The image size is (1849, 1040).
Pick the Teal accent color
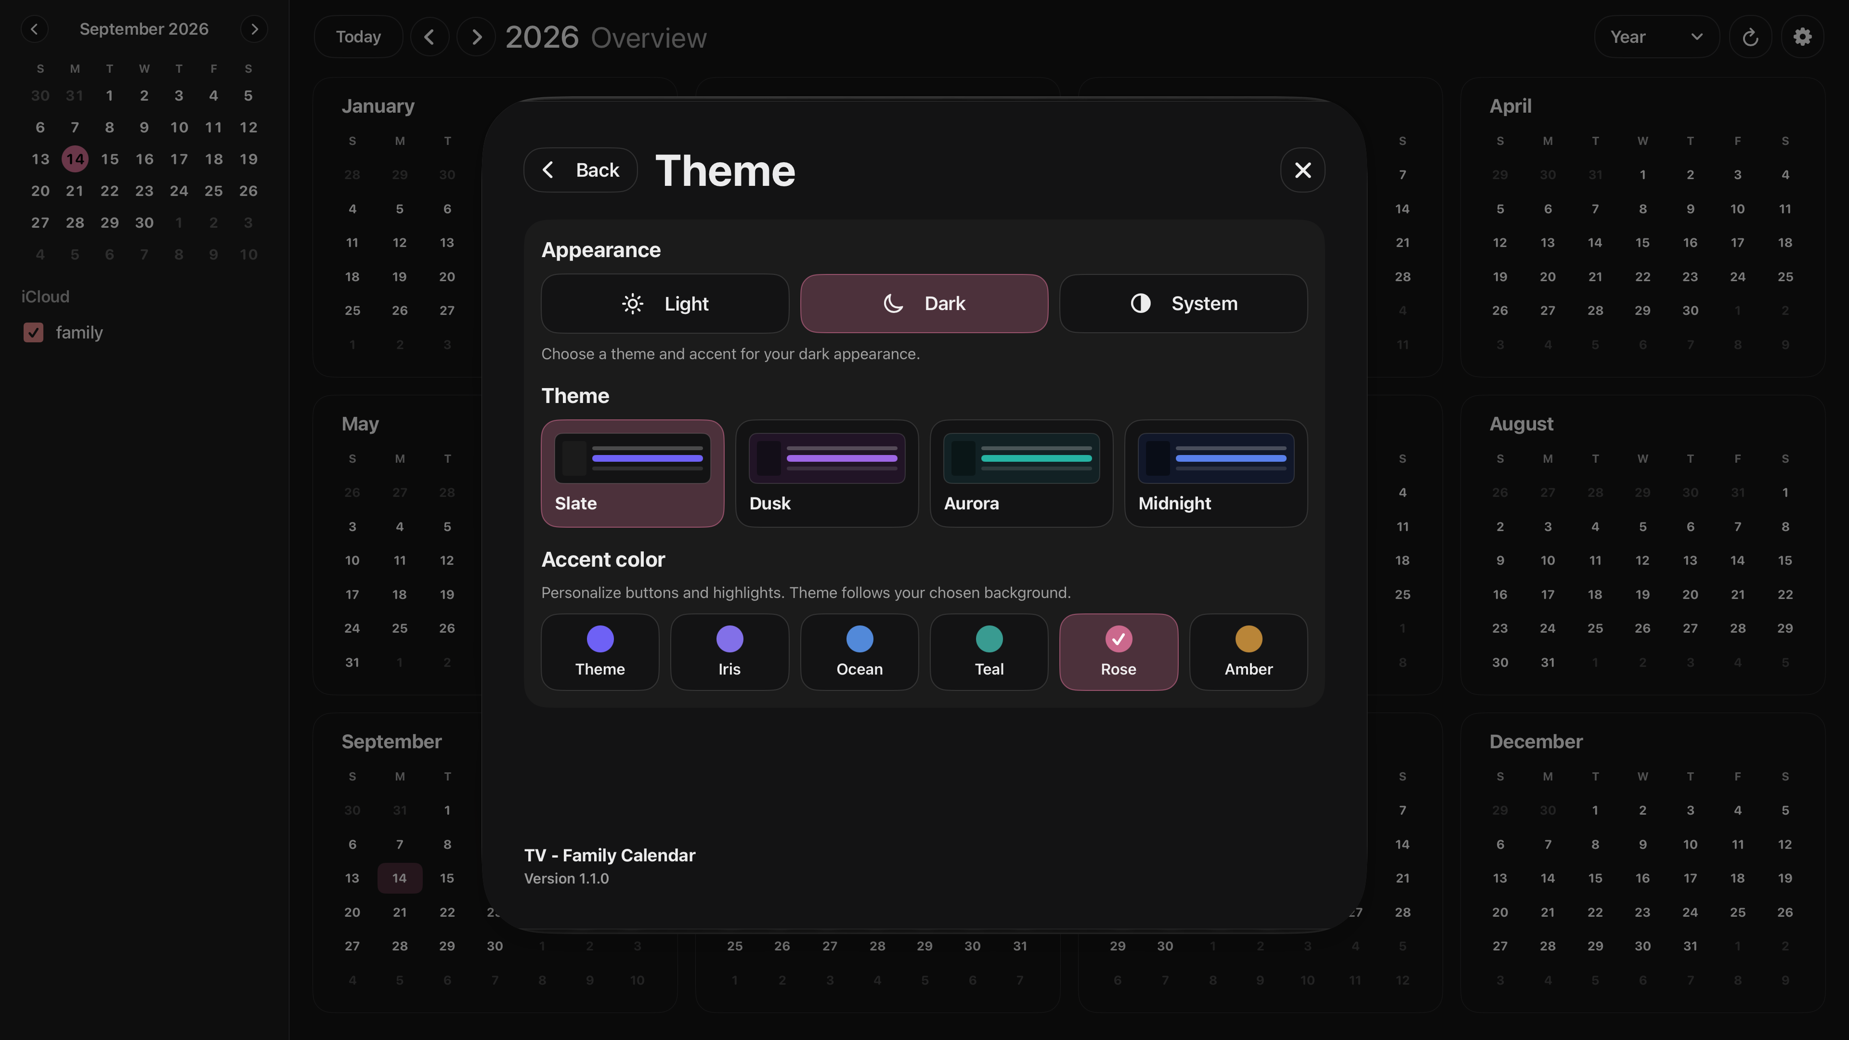coord(989,652)
